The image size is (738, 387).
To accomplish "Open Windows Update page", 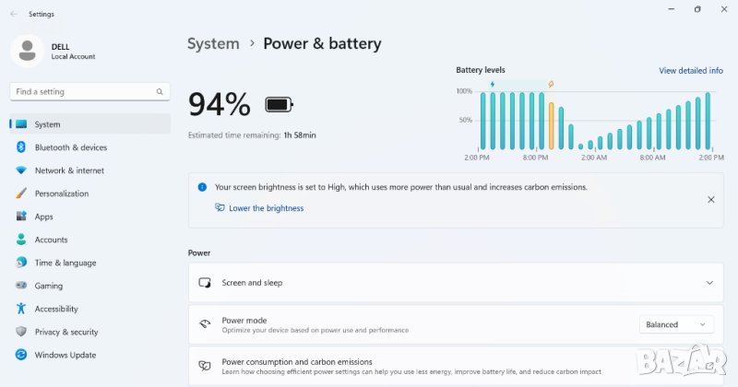I will [65, 355].
